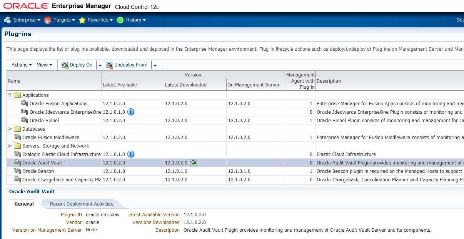
Task: Click plug-in icon of Oracle Beacon
Action: (17, 171)
